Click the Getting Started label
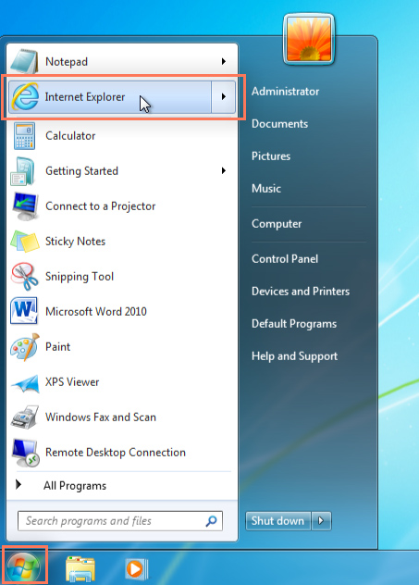The image size is (419, 585). pyautogui.click(x=81, y=171)
